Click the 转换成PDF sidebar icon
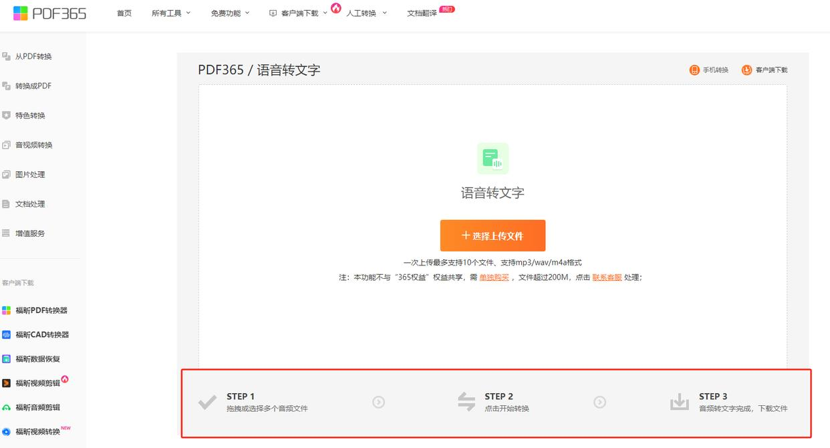Screen dimensions: 830x448 coord(7,86)
